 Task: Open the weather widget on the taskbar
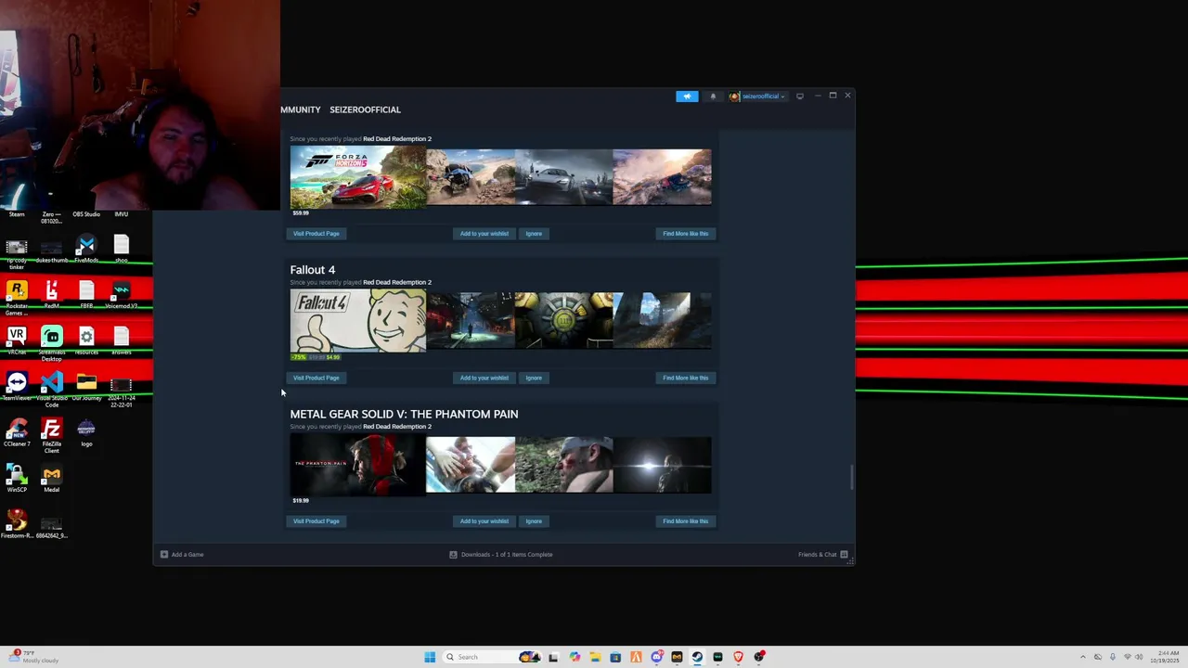[x=34, y=657]
